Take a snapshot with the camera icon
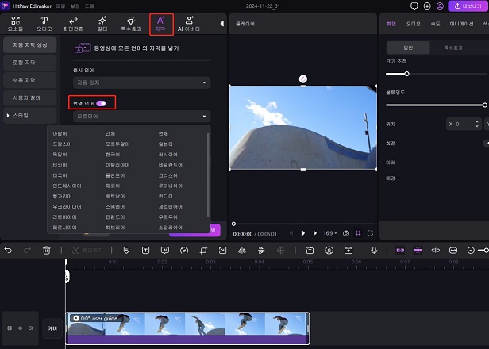 (346, 233)
